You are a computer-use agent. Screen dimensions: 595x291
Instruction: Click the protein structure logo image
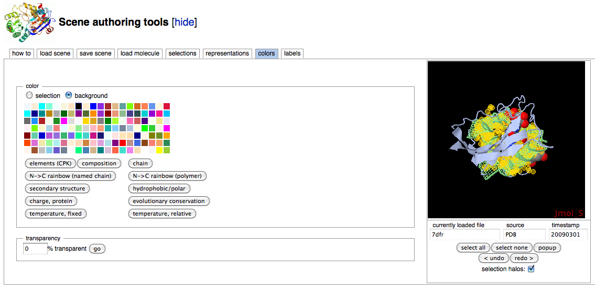click(x=29, y=23)
